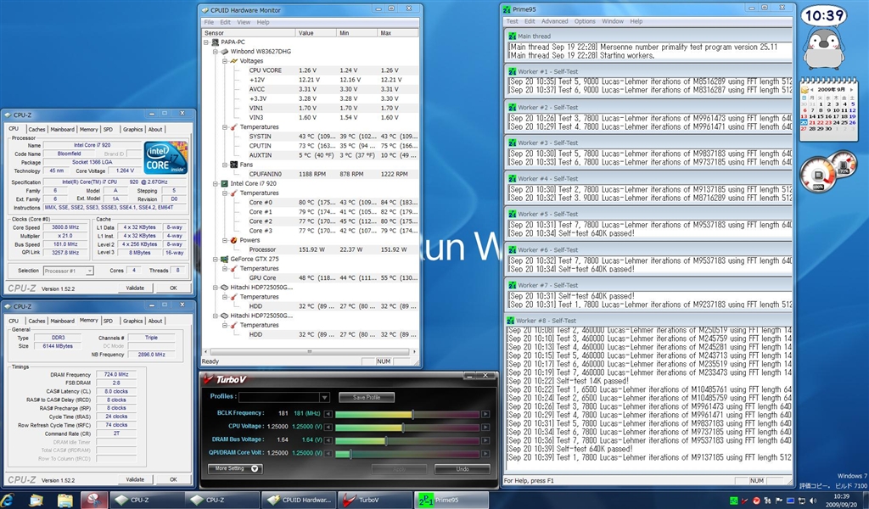The image size is (869, 509).
Task: Click the CPU meter gauge gadget
Action: (818, 176)
